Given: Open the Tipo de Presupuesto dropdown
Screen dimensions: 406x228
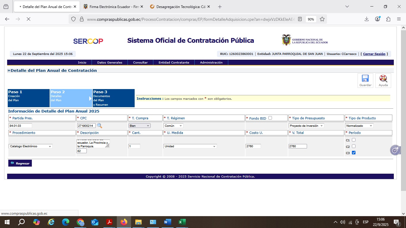Looking at the screenshot, I should (306, 126).
